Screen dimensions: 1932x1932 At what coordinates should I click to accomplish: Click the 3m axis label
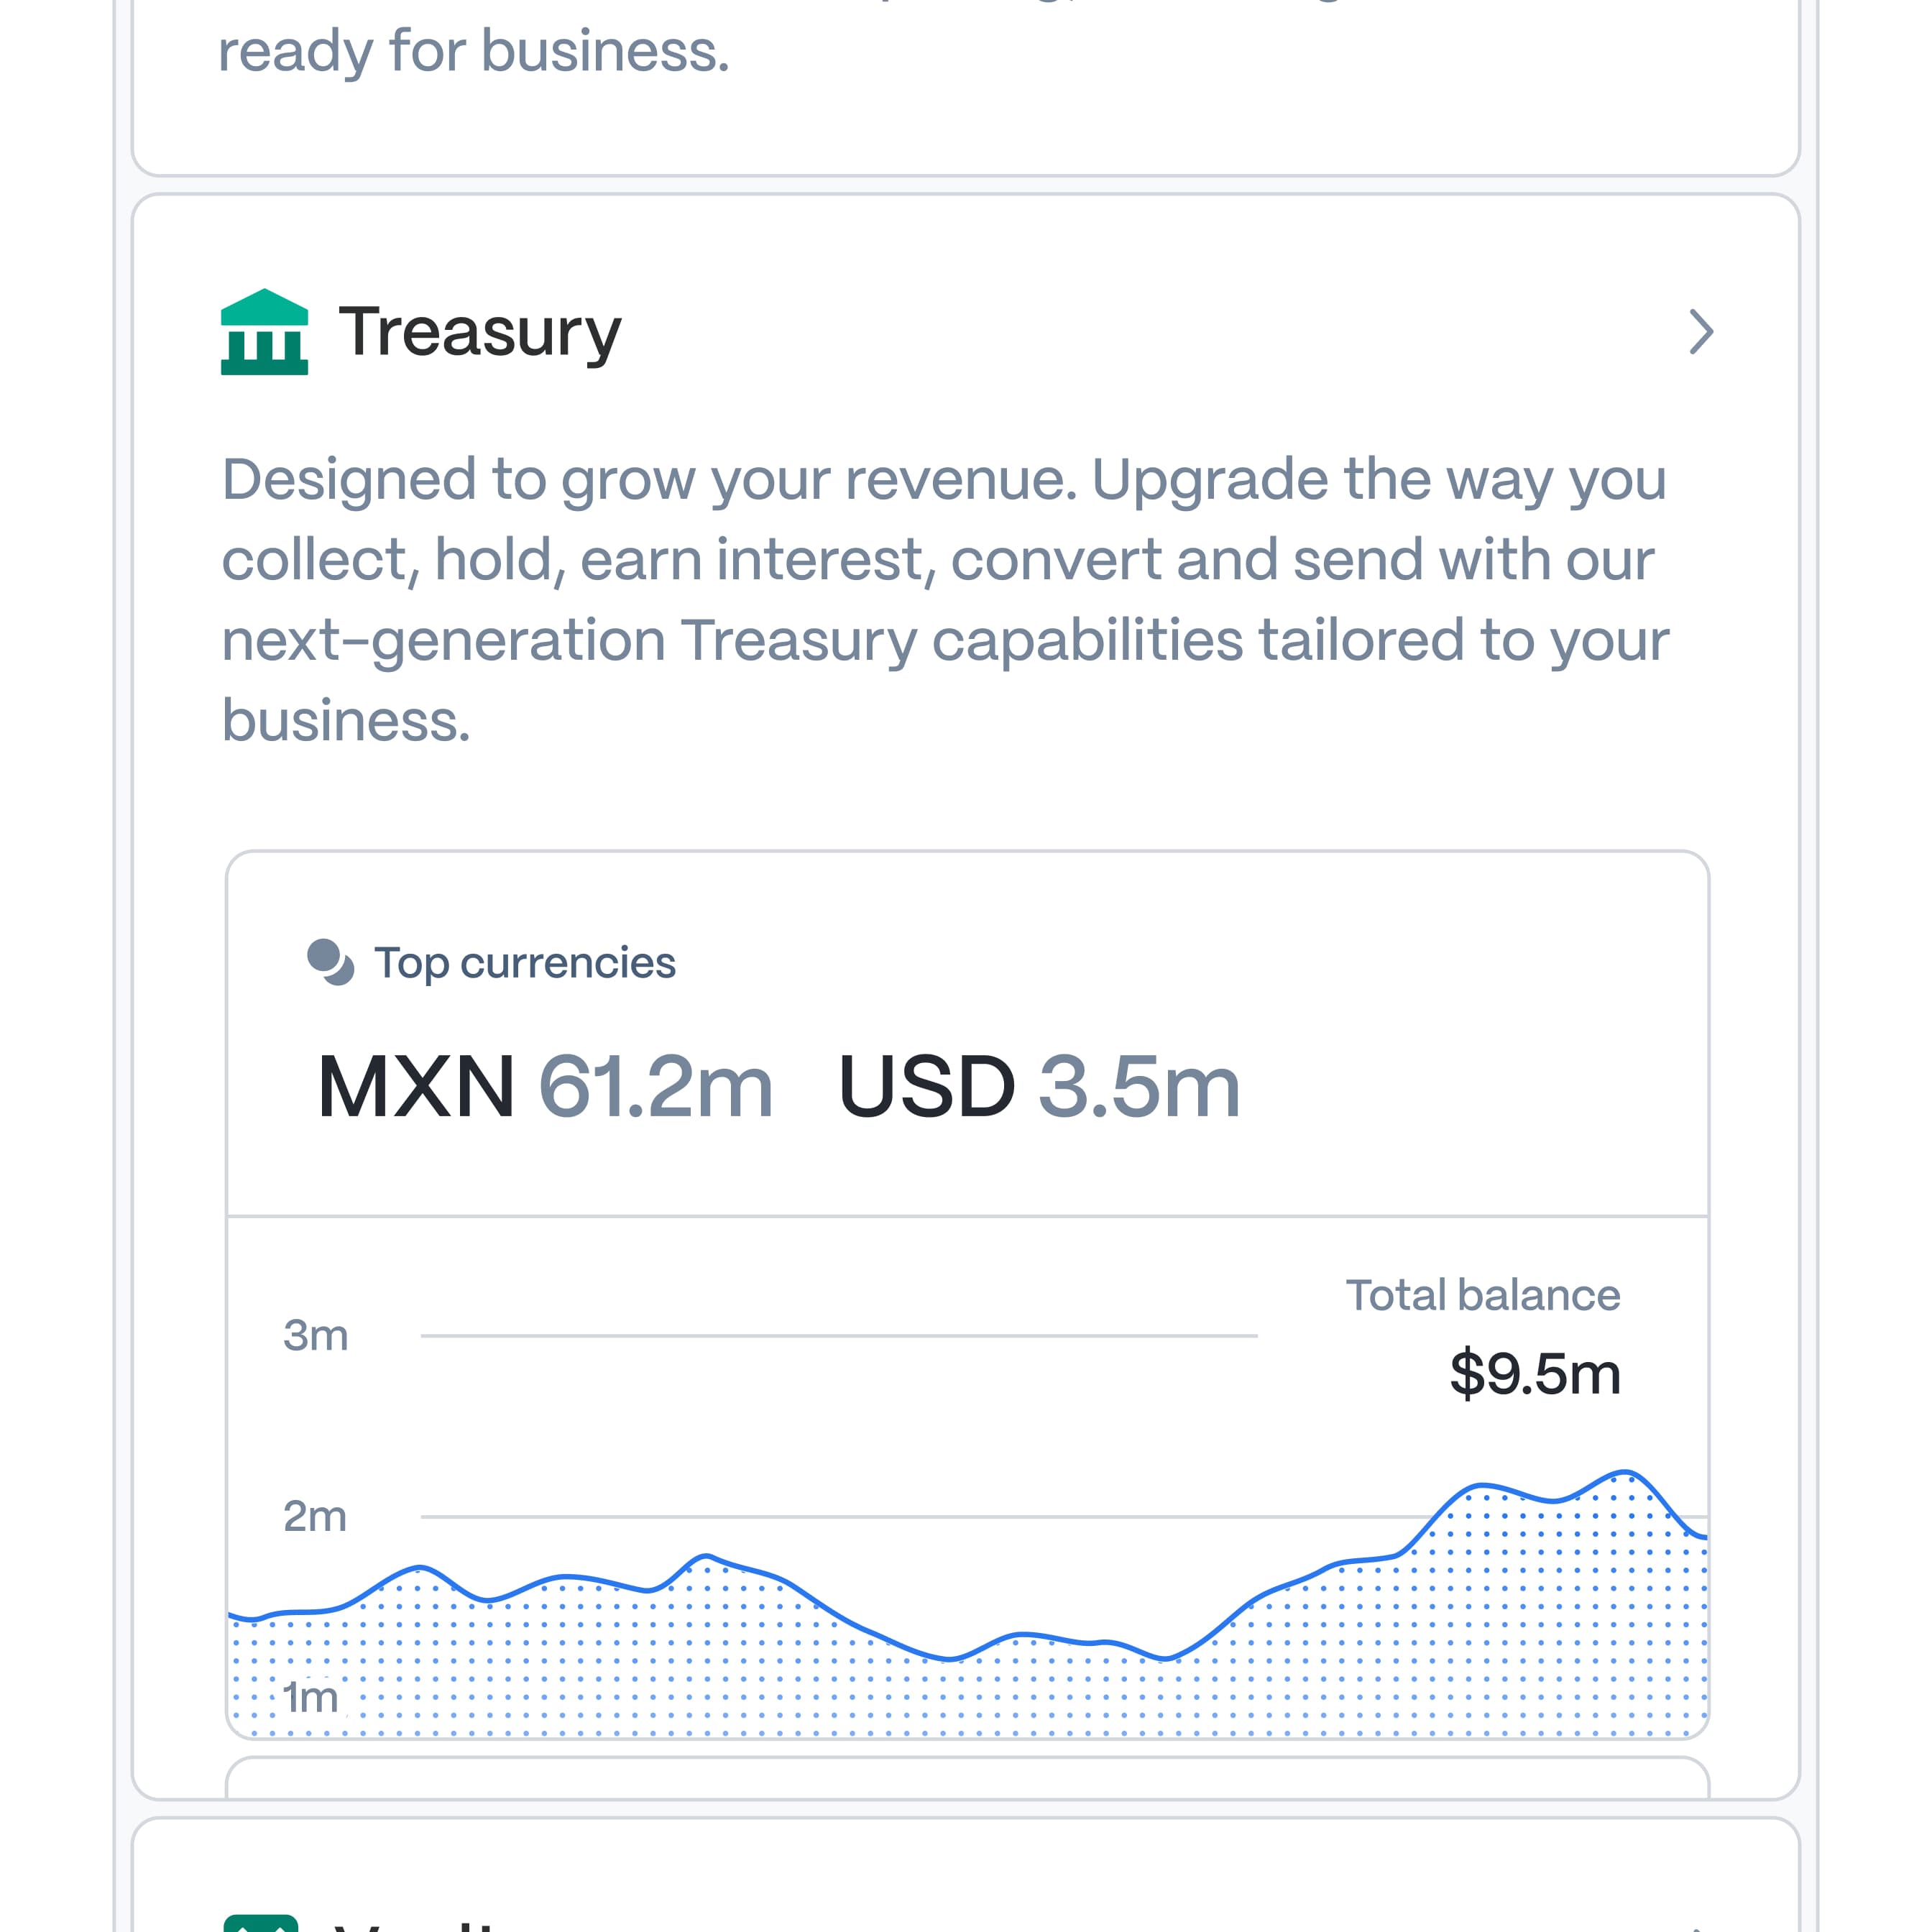[316, 1336]
